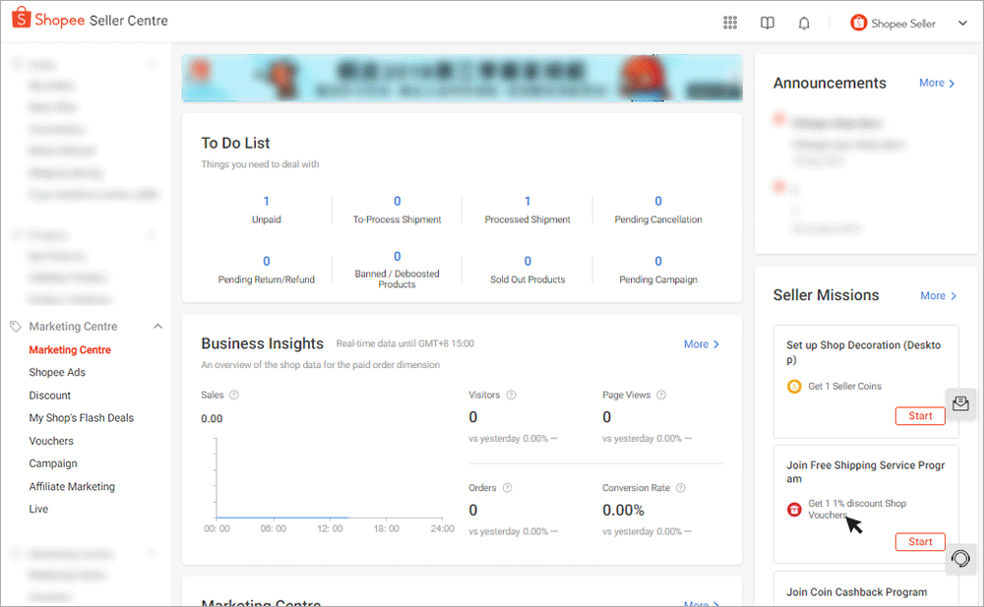Start the Set up Shop Decoration mission
This screenshot has height=607, width=984.
[920, 415]
